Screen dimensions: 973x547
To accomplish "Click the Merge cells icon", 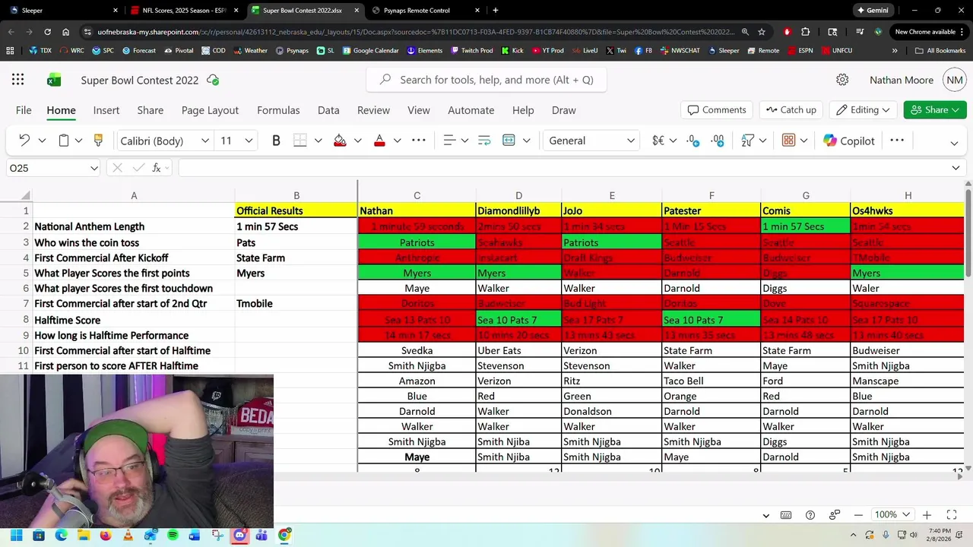I will [x=509, y=141].
